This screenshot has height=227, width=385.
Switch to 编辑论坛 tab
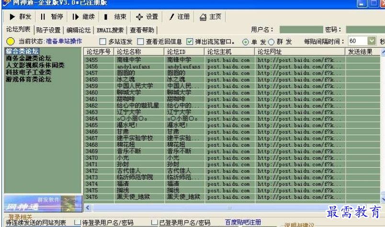point(79,30)
